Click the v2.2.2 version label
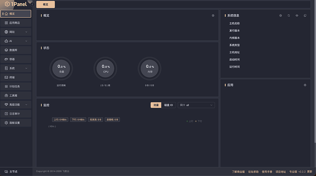This screenshot has width=316, height=176. (x=302, y=172)
